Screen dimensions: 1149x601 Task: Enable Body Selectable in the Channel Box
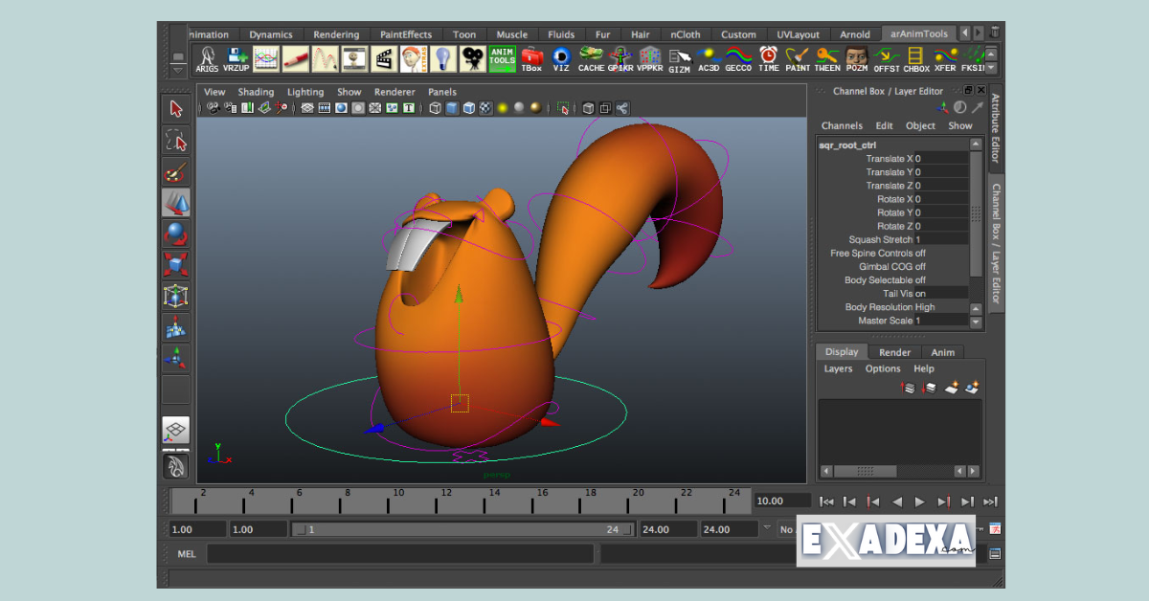pos(919,279)
